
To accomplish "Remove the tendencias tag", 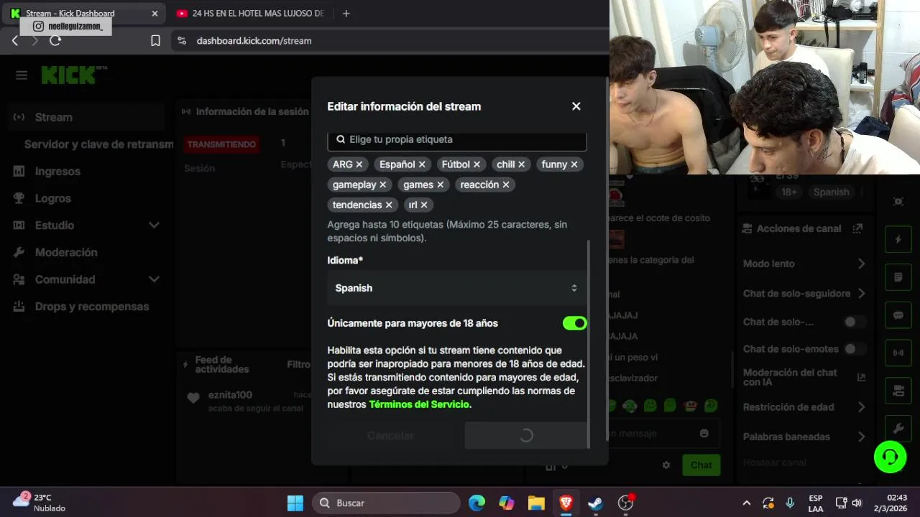I will click(x=388, y=205).
